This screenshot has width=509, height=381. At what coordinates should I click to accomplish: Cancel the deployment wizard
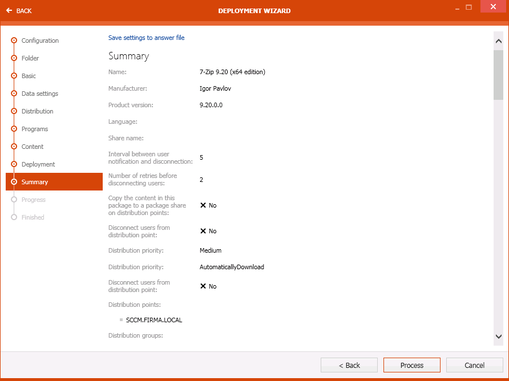point(474,365)
